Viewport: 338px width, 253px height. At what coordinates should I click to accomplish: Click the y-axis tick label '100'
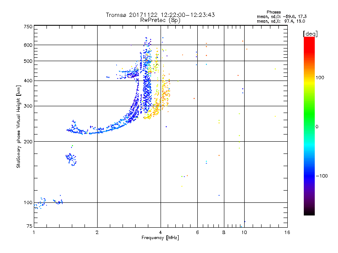28,203
